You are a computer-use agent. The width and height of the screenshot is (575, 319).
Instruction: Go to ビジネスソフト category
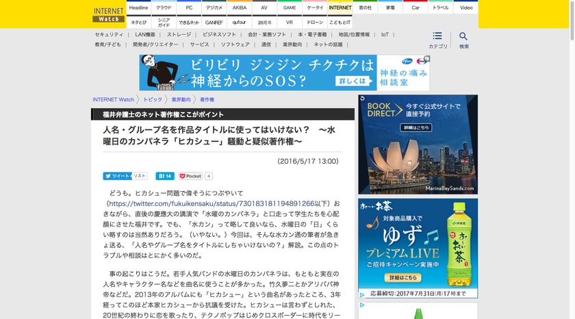[x=219, y=34]
